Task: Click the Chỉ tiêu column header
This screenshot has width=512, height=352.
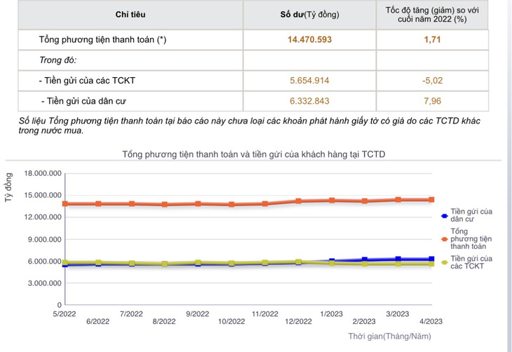Action: click(130, 15)
